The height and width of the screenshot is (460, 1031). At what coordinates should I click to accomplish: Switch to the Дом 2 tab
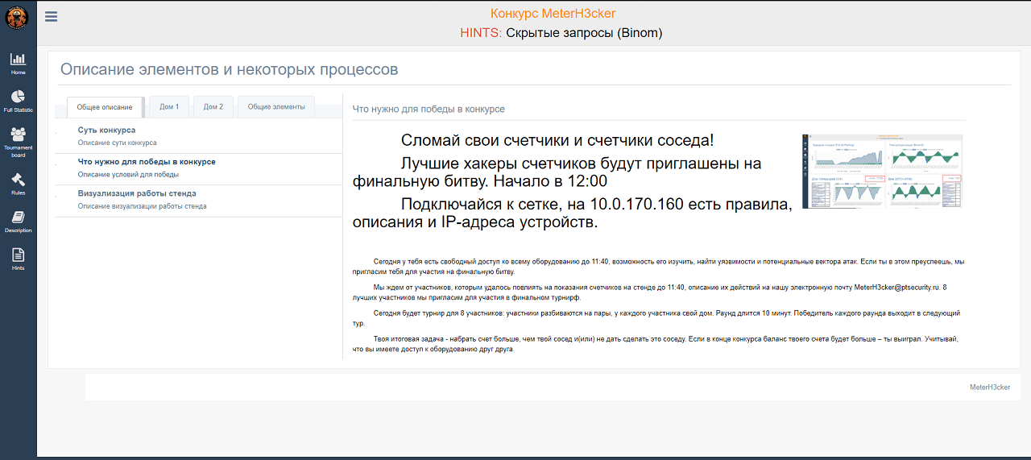[x=213, y=106]
